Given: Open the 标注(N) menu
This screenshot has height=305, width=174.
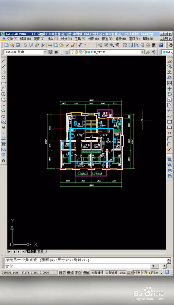Looking at the screenshot, I should [107, 39].
